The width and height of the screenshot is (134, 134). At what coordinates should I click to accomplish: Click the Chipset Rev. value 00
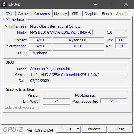click(121, 40)
